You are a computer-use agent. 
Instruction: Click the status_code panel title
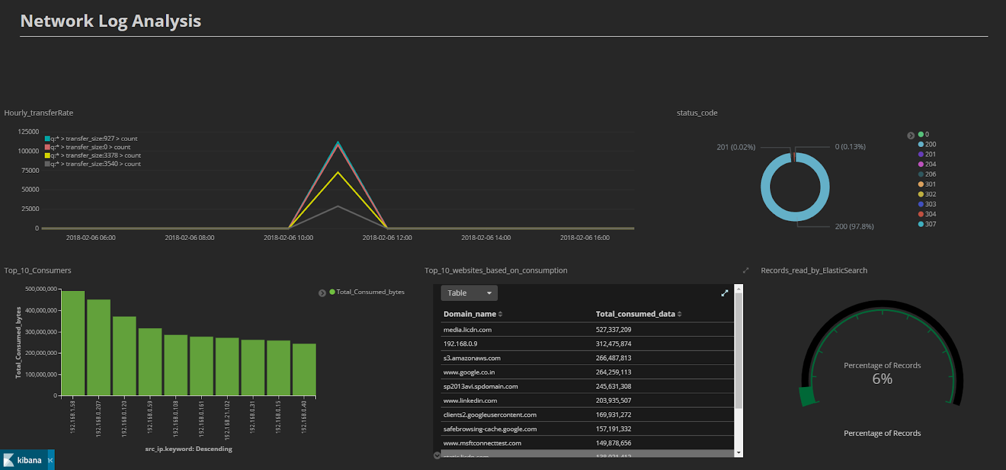click(697, 113)
